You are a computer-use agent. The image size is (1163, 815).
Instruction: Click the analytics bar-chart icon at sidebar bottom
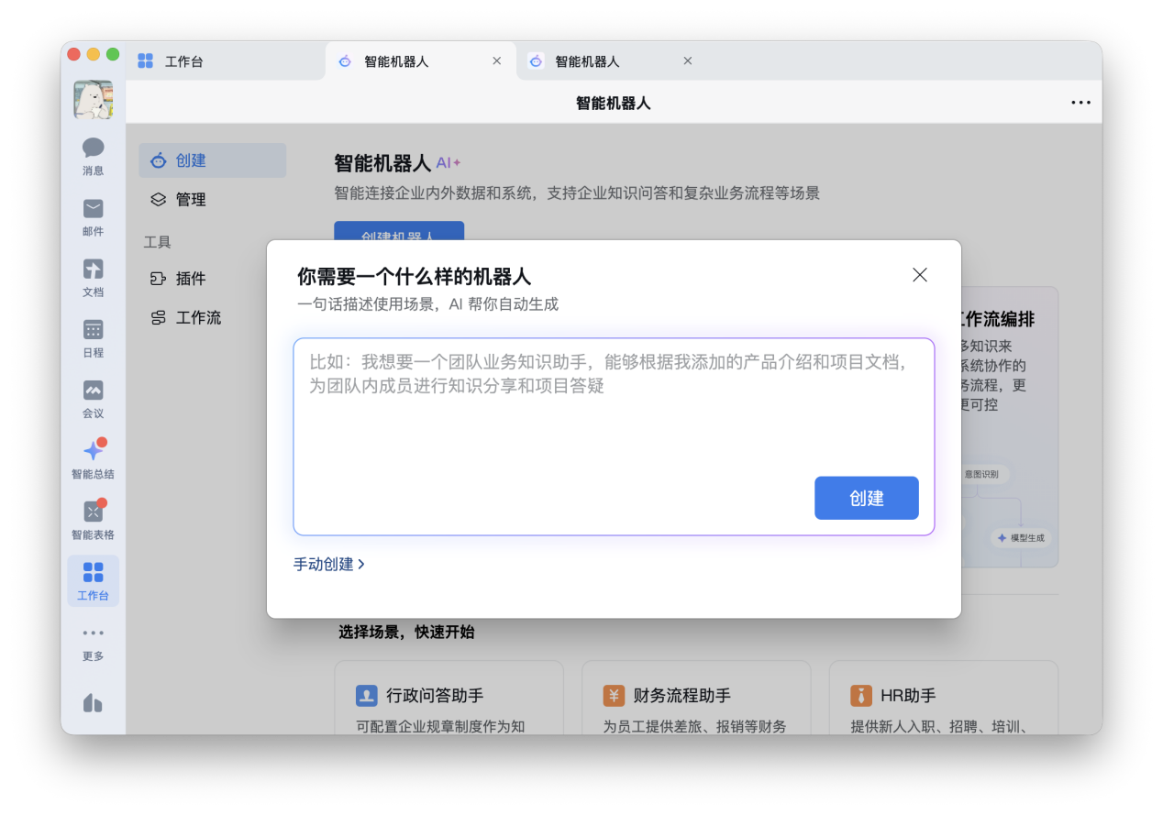93,702
